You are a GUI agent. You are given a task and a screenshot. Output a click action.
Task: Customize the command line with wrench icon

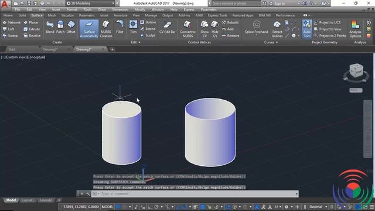click(88, 194)
